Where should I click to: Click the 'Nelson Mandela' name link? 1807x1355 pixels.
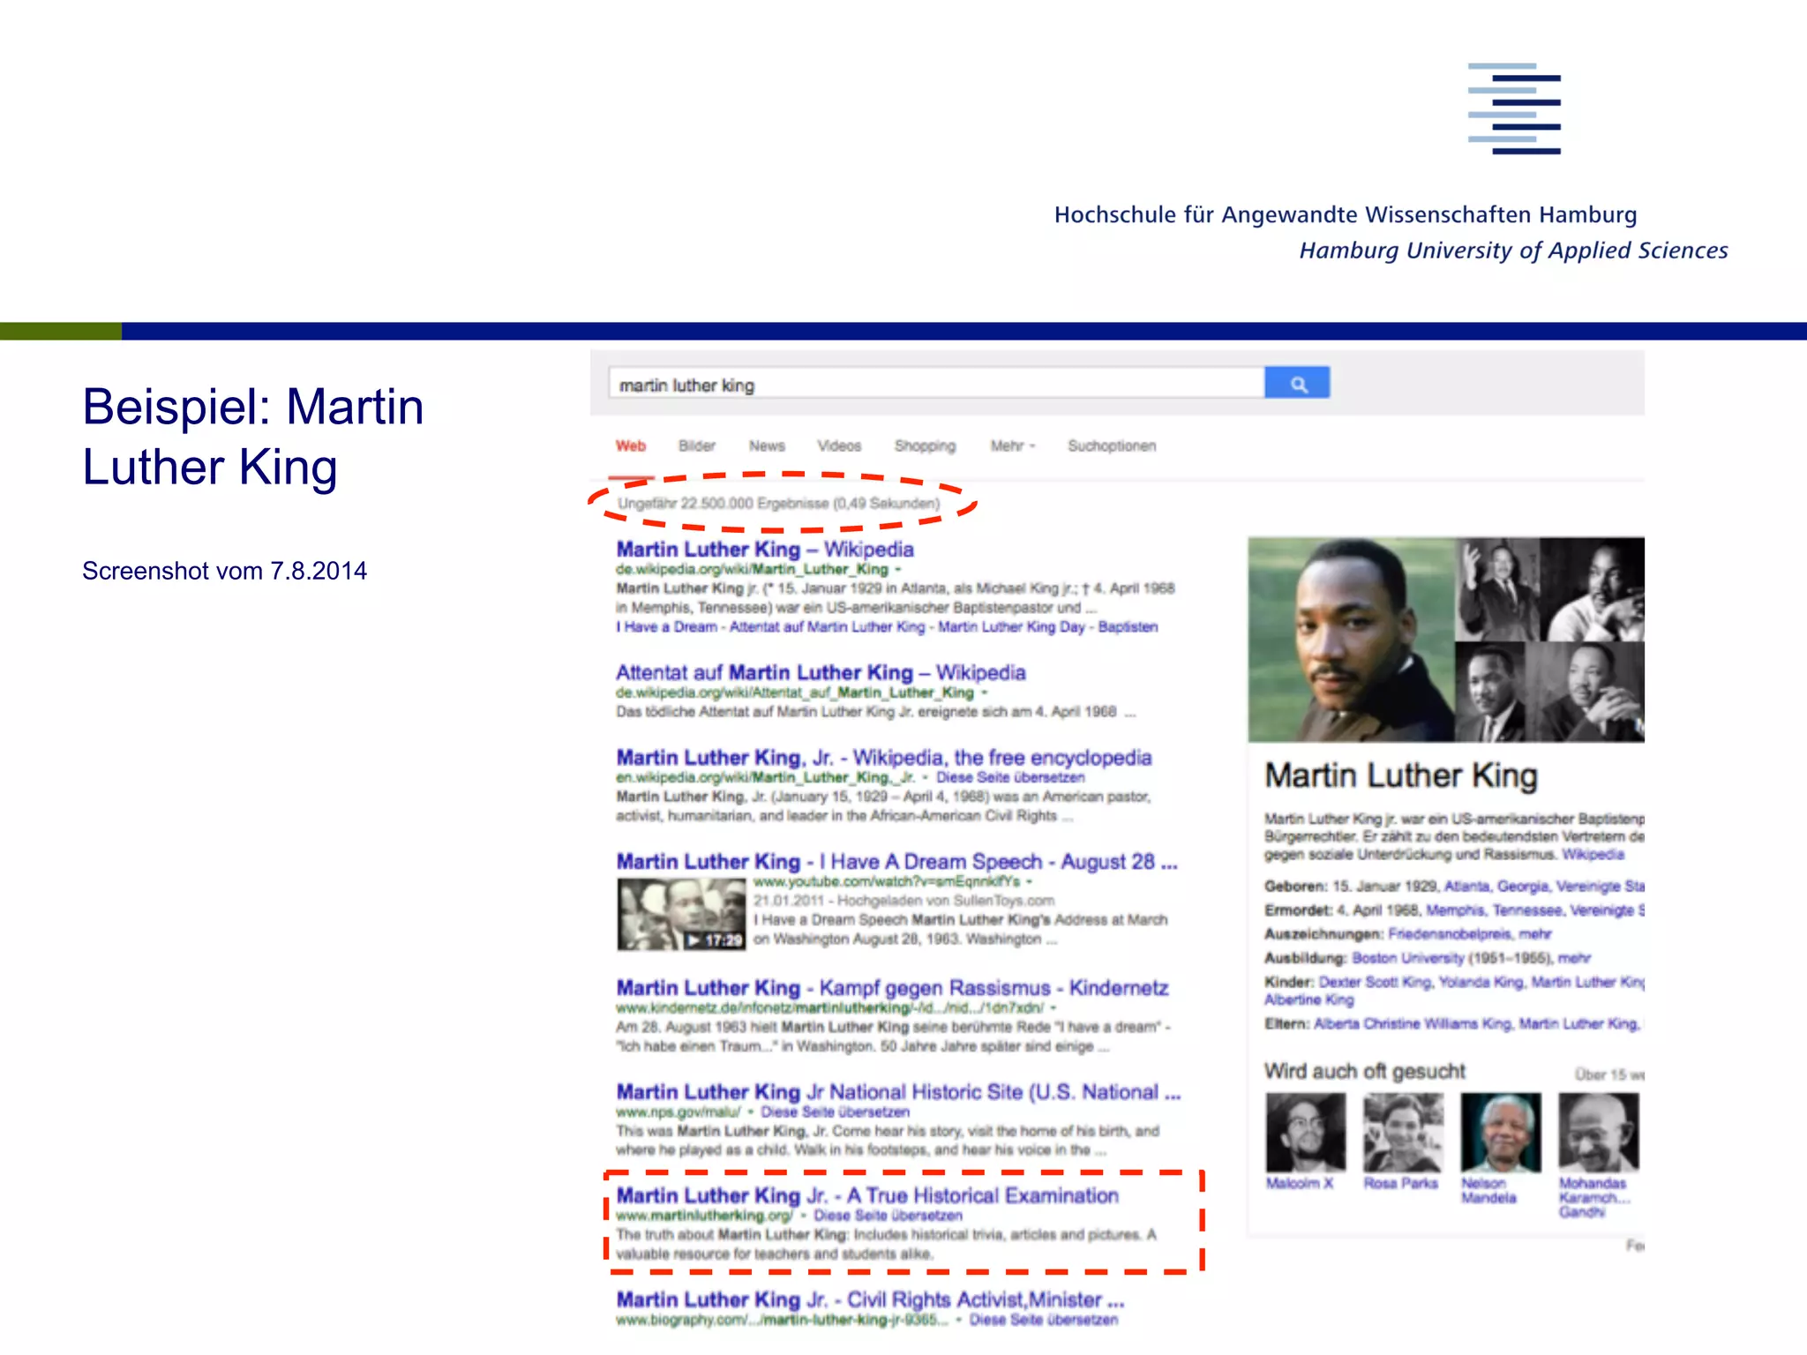[1488, 1191]
